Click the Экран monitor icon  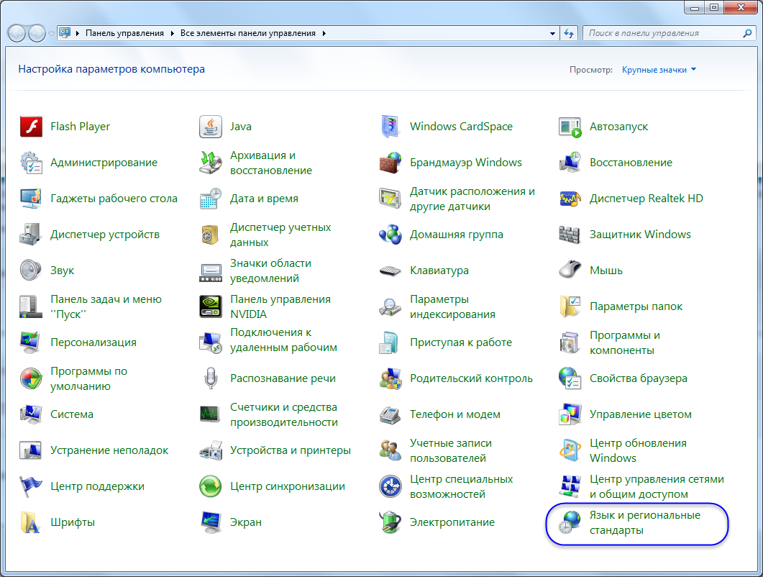[x=211, y=522]
